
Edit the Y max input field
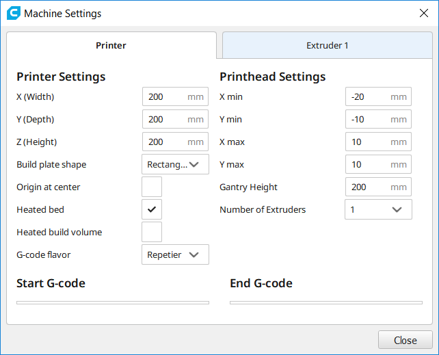pos(369,164)
